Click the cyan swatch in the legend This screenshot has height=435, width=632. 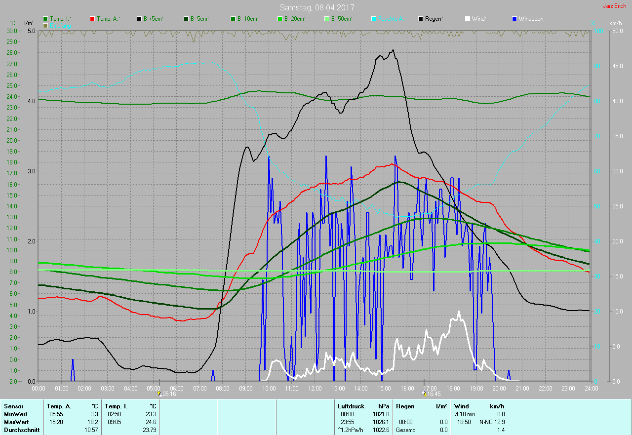tap(374, 19)
